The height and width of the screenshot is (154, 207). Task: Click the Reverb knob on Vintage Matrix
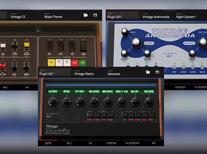click(149, 101)
